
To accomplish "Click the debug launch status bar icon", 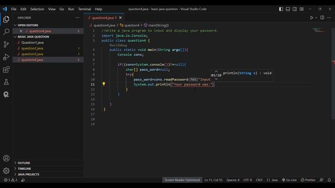I will (23, 180).
